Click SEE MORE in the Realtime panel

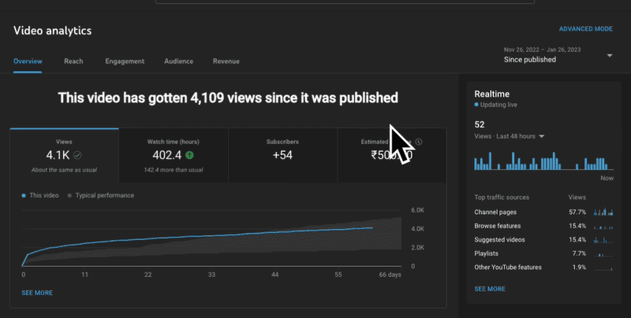coord(490,289)
